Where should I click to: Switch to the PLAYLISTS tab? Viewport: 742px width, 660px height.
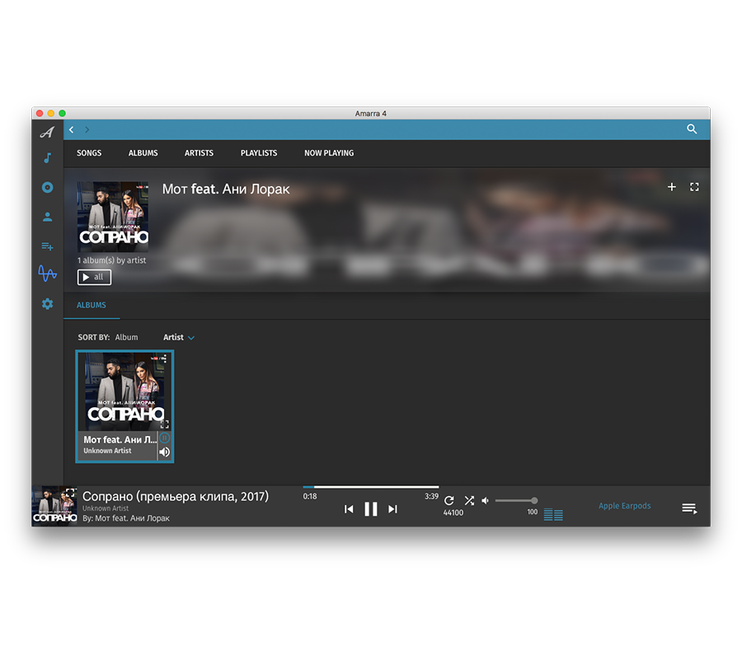[259, 153]
